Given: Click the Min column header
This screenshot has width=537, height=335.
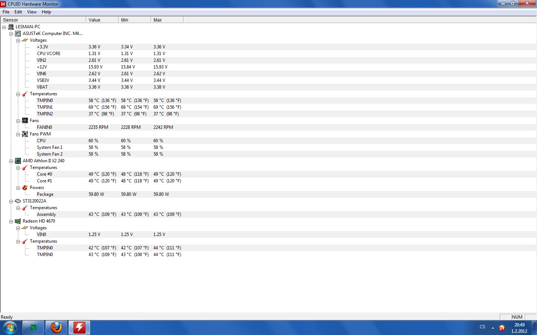Looking at the screenshot, I should pyautogui.click(x=135, y=20).
